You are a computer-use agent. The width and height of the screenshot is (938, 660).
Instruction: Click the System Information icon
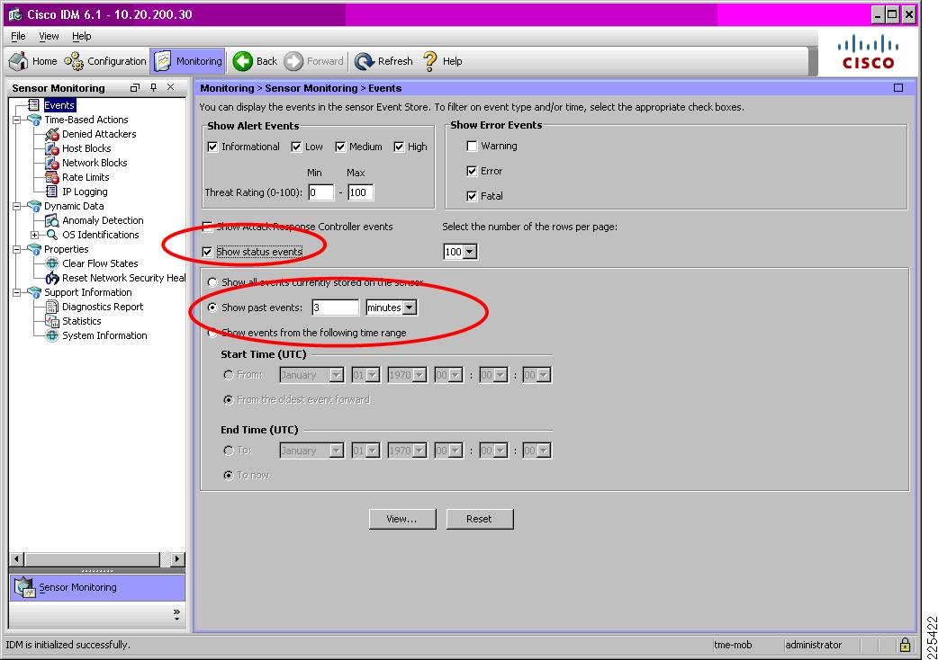click(x=52, y=335)
